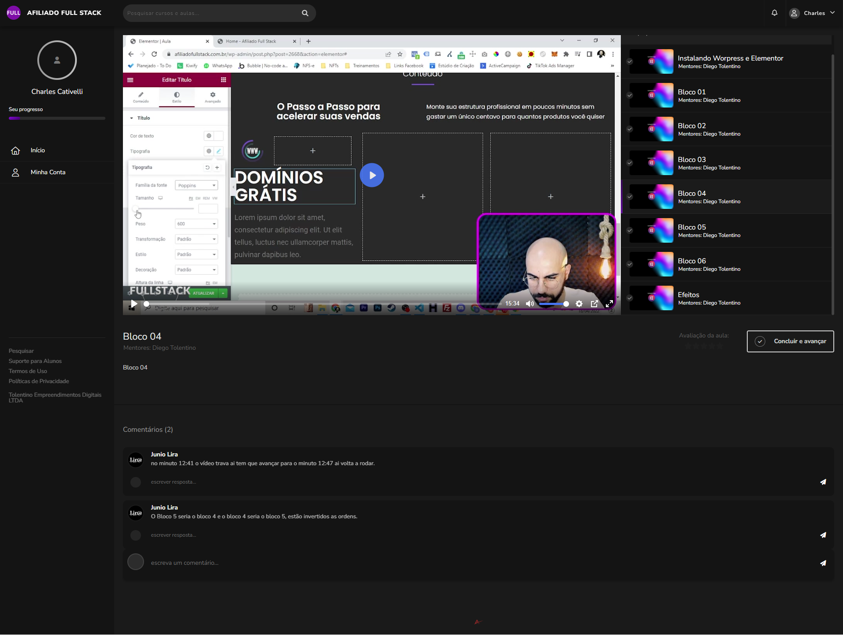This screenshot has height=635, width=843.
Task: Open Minha Conta page
Action: [x=48, y=172]
